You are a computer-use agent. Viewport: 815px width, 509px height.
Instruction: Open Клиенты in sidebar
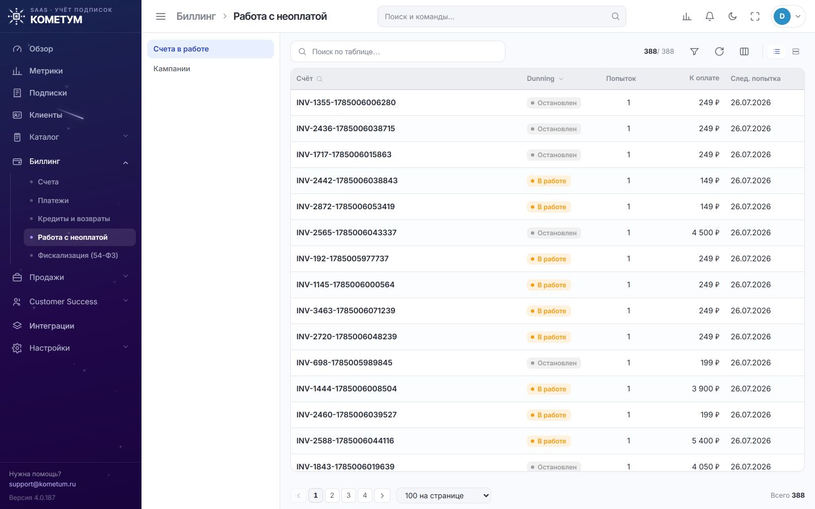71,115
